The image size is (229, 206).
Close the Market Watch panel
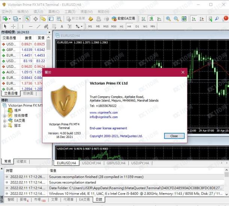[49, 32]
